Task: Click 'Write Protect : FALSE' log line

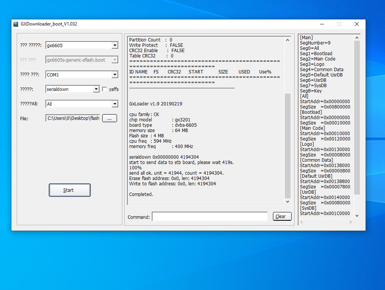Action: click(156, 45)
